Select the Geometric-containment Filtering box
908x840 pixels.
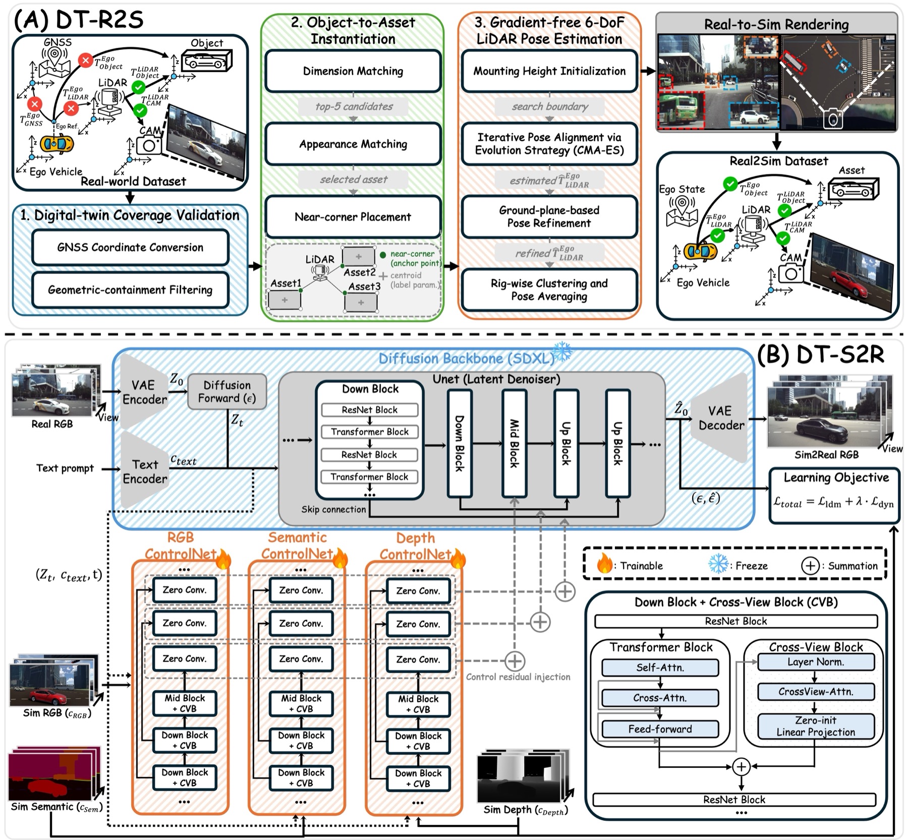(130, 290)
